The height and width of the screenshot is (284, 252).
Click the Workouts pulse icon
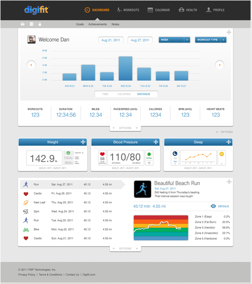[x=119, y=10]
